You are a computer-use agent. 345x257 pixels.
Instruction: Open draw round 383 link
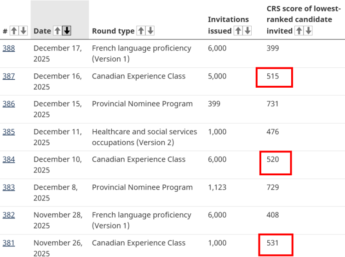tap(9, 187)
